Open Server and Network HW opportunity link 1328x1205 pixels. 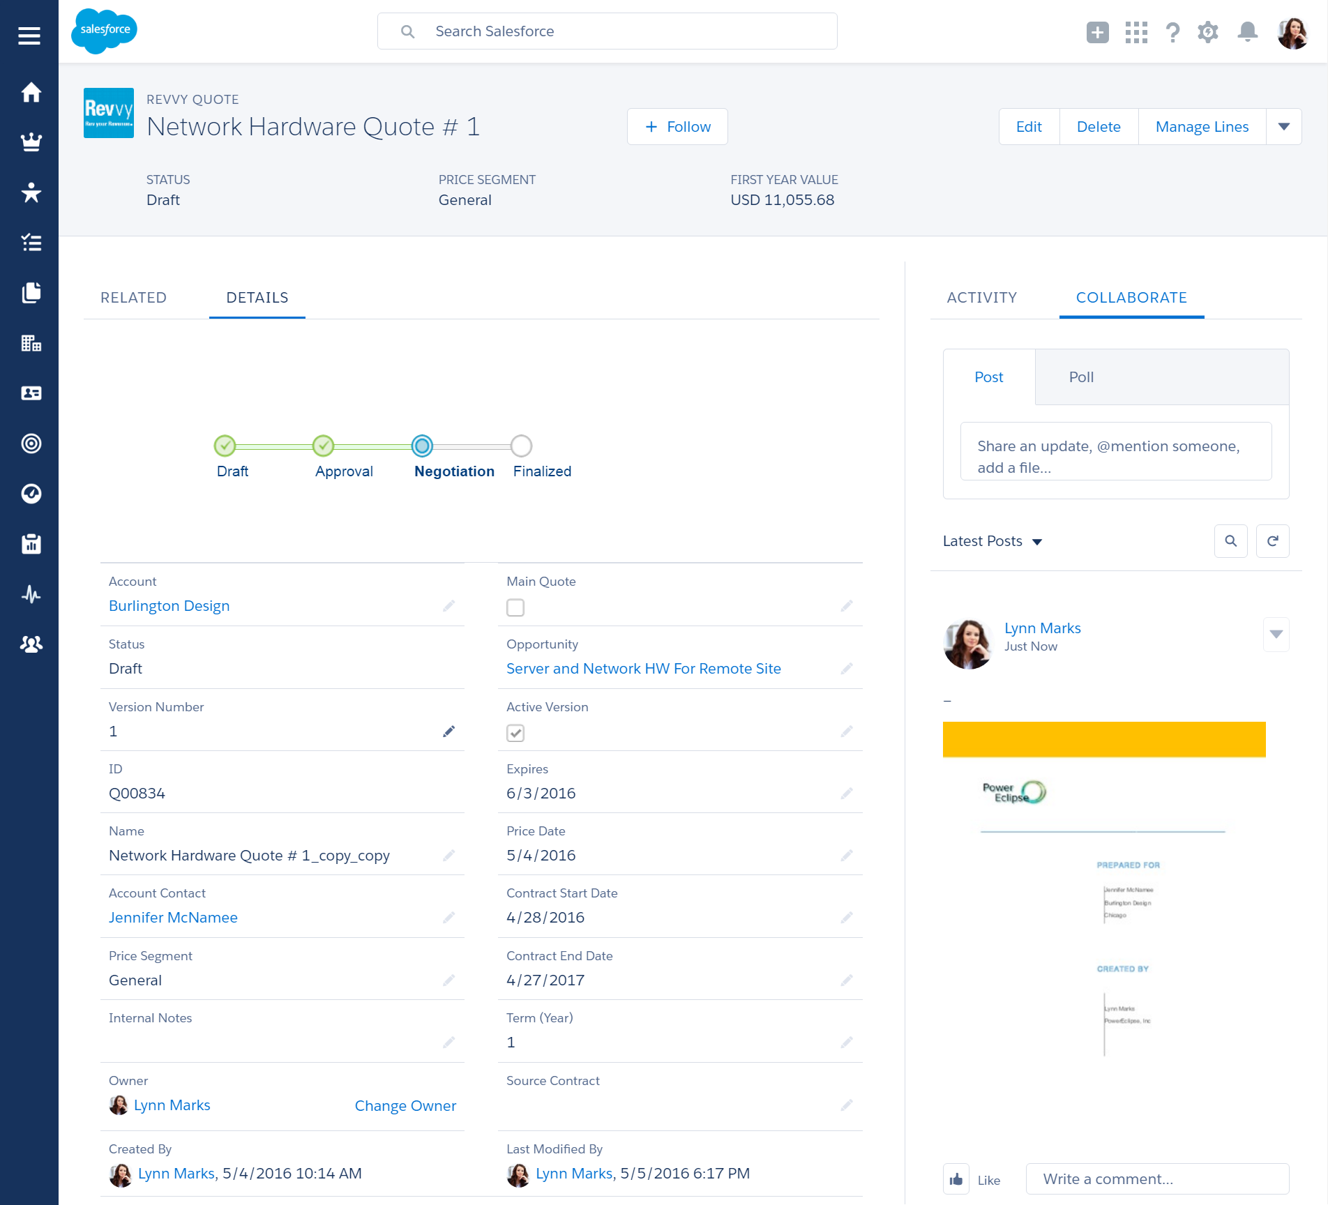pyautogui.click(x=643, y=669)
